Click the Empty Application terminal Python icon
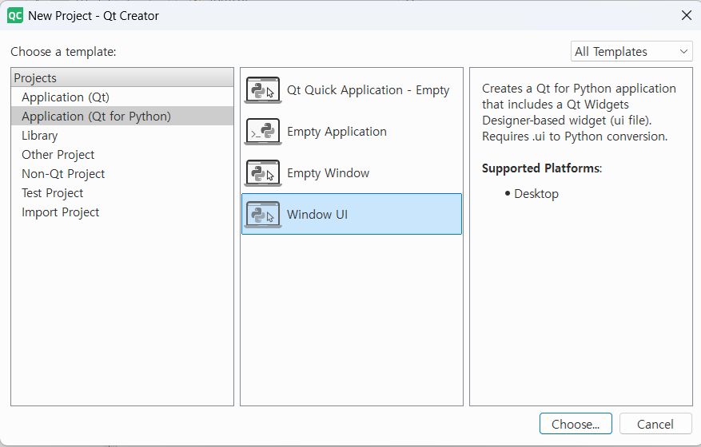Viewport: 701px width, 447px height. (x=263, y=131)
